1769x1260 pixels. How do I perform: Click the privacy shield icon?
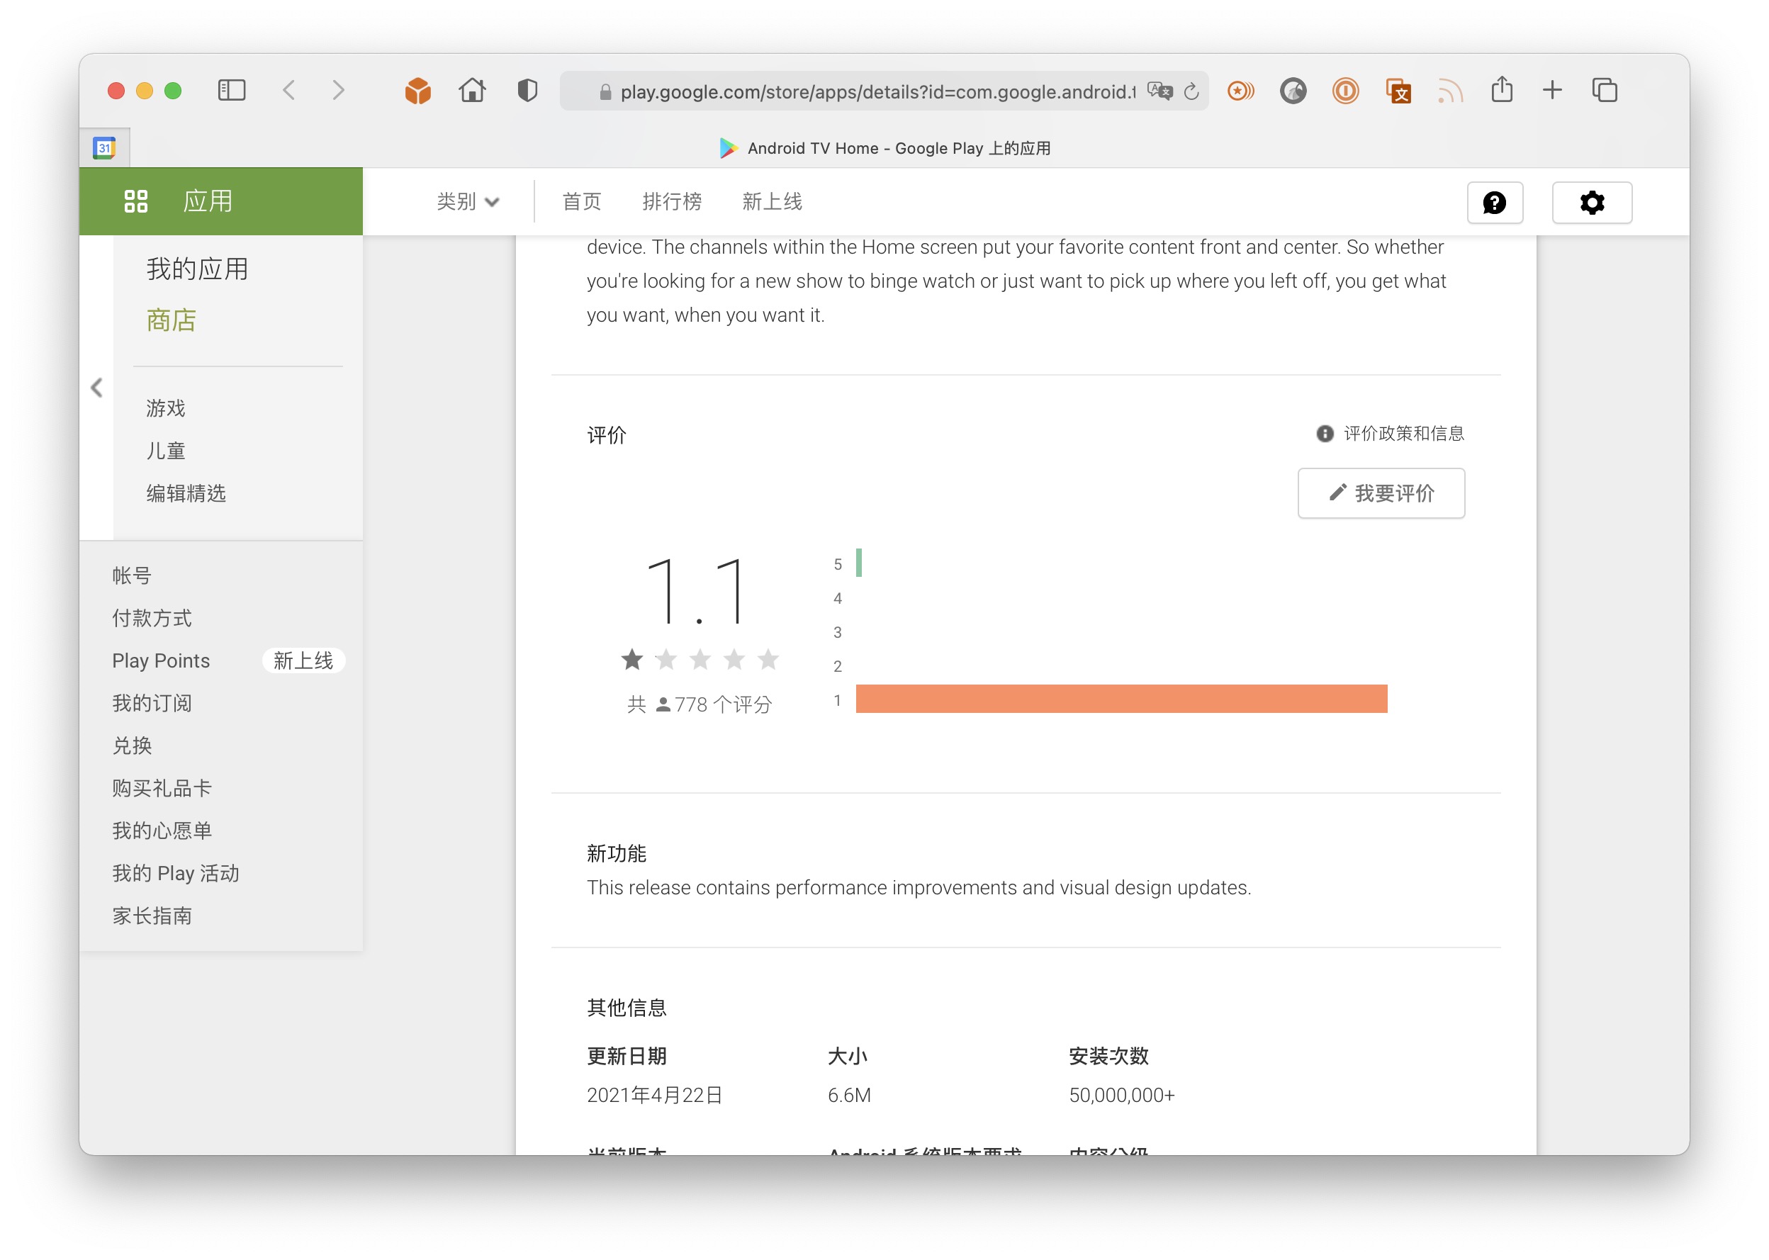pyautogui.click(x=527, y=91)
